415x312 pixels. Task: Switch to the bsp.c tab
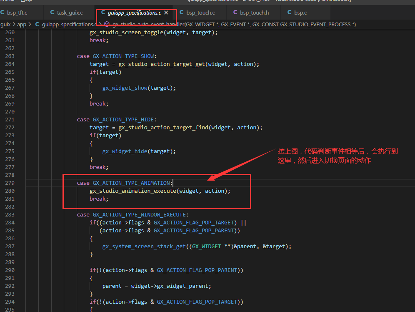coord(300,13)
